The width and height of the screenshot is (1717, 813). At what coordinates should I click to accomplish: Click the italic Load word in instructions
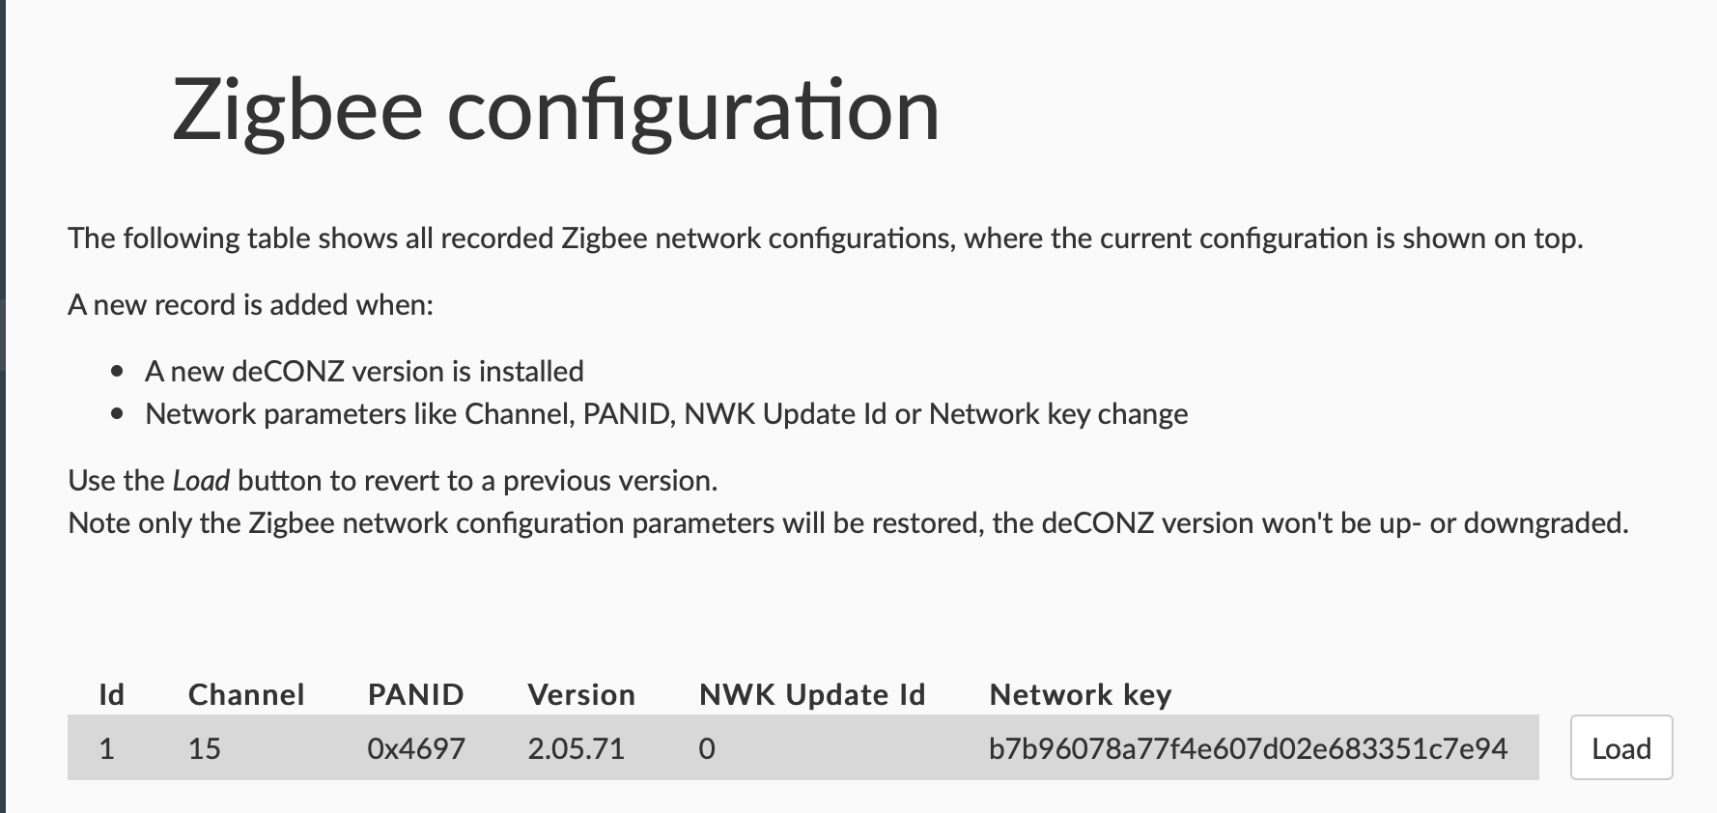click(x=201, y=480)
